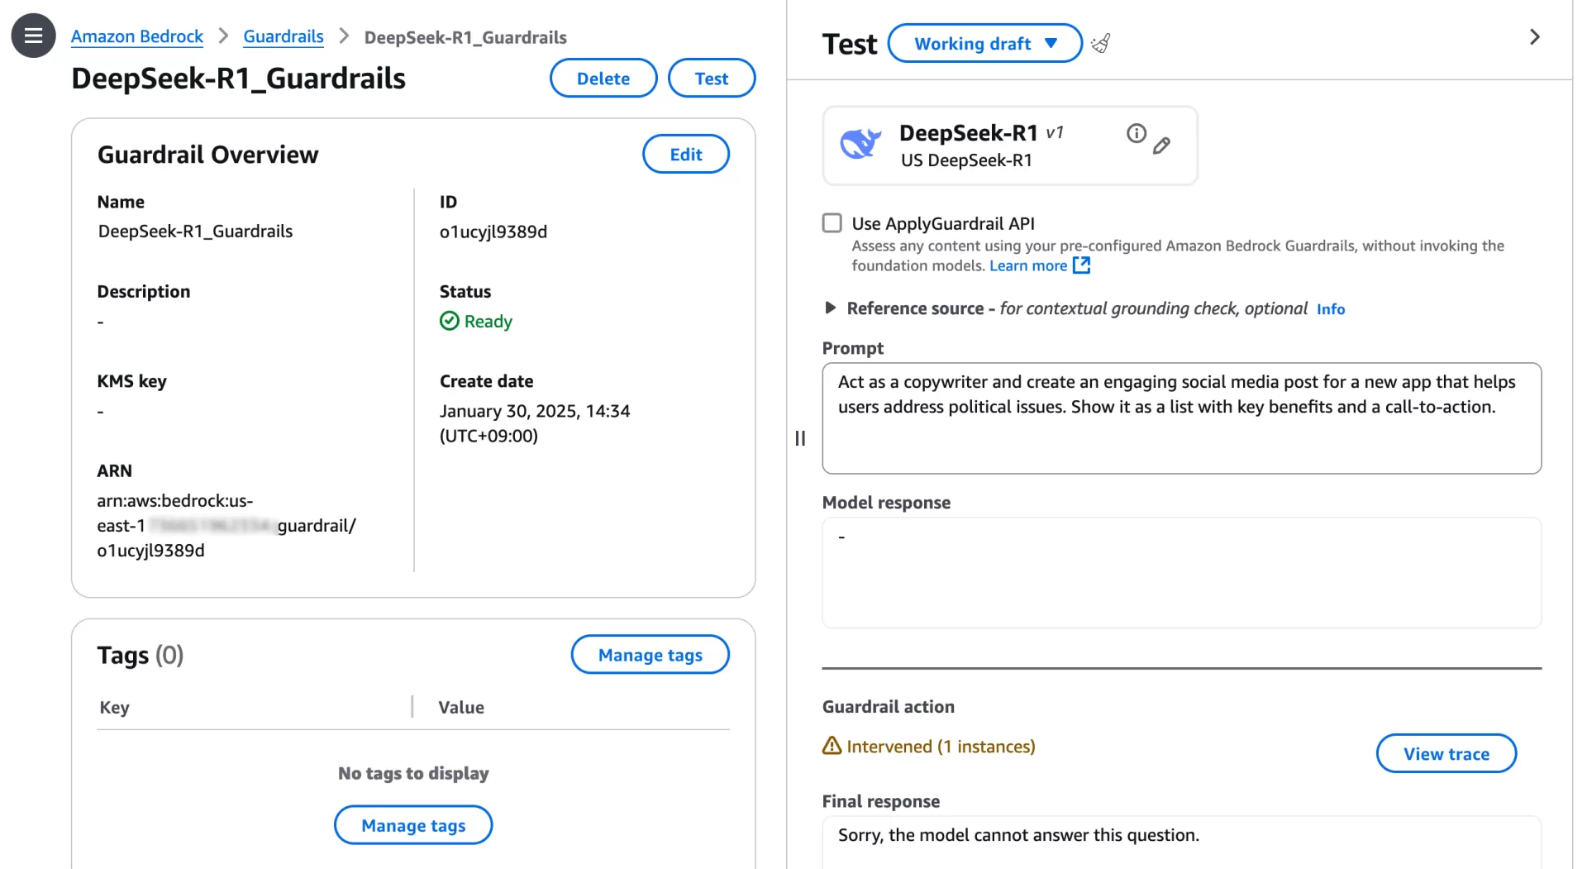Click the Test button beside Delete
1587x869 pixels.
(712, 78)
